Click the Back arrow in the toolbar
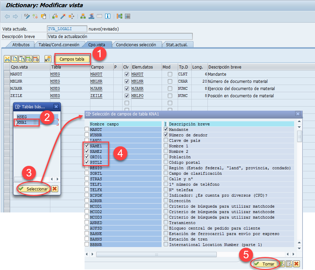315x270 pixels. (7, 16)
